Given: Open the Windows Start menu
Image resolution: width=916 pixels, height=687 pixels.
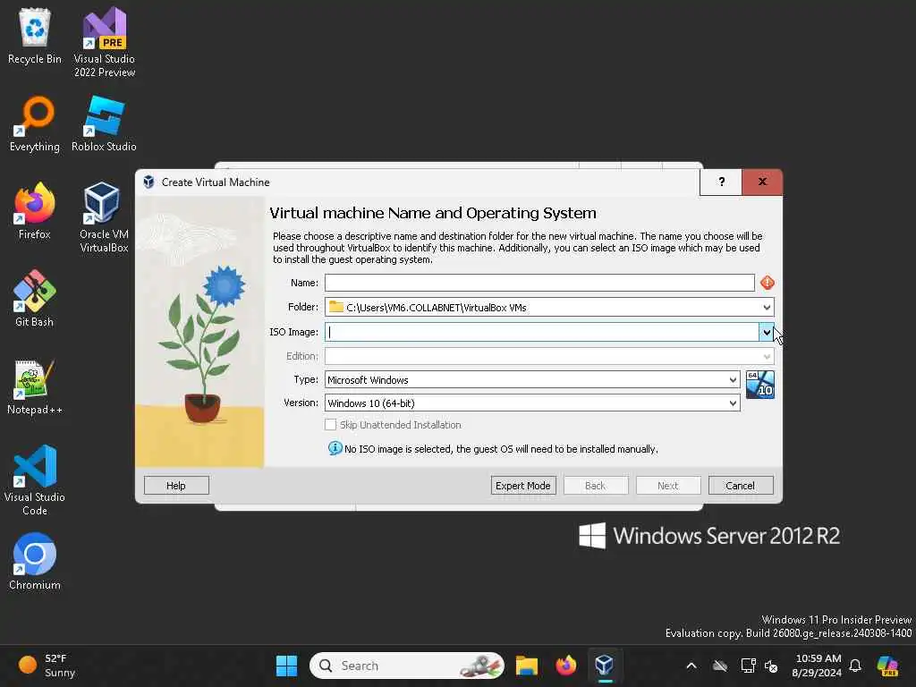Looking at the screenshot, I should point(286,666).
